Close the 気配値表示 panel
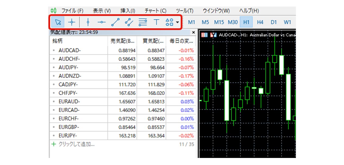 (193, 32)
